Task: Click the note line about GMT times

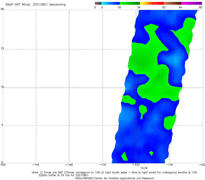Action: click(114, 173)
